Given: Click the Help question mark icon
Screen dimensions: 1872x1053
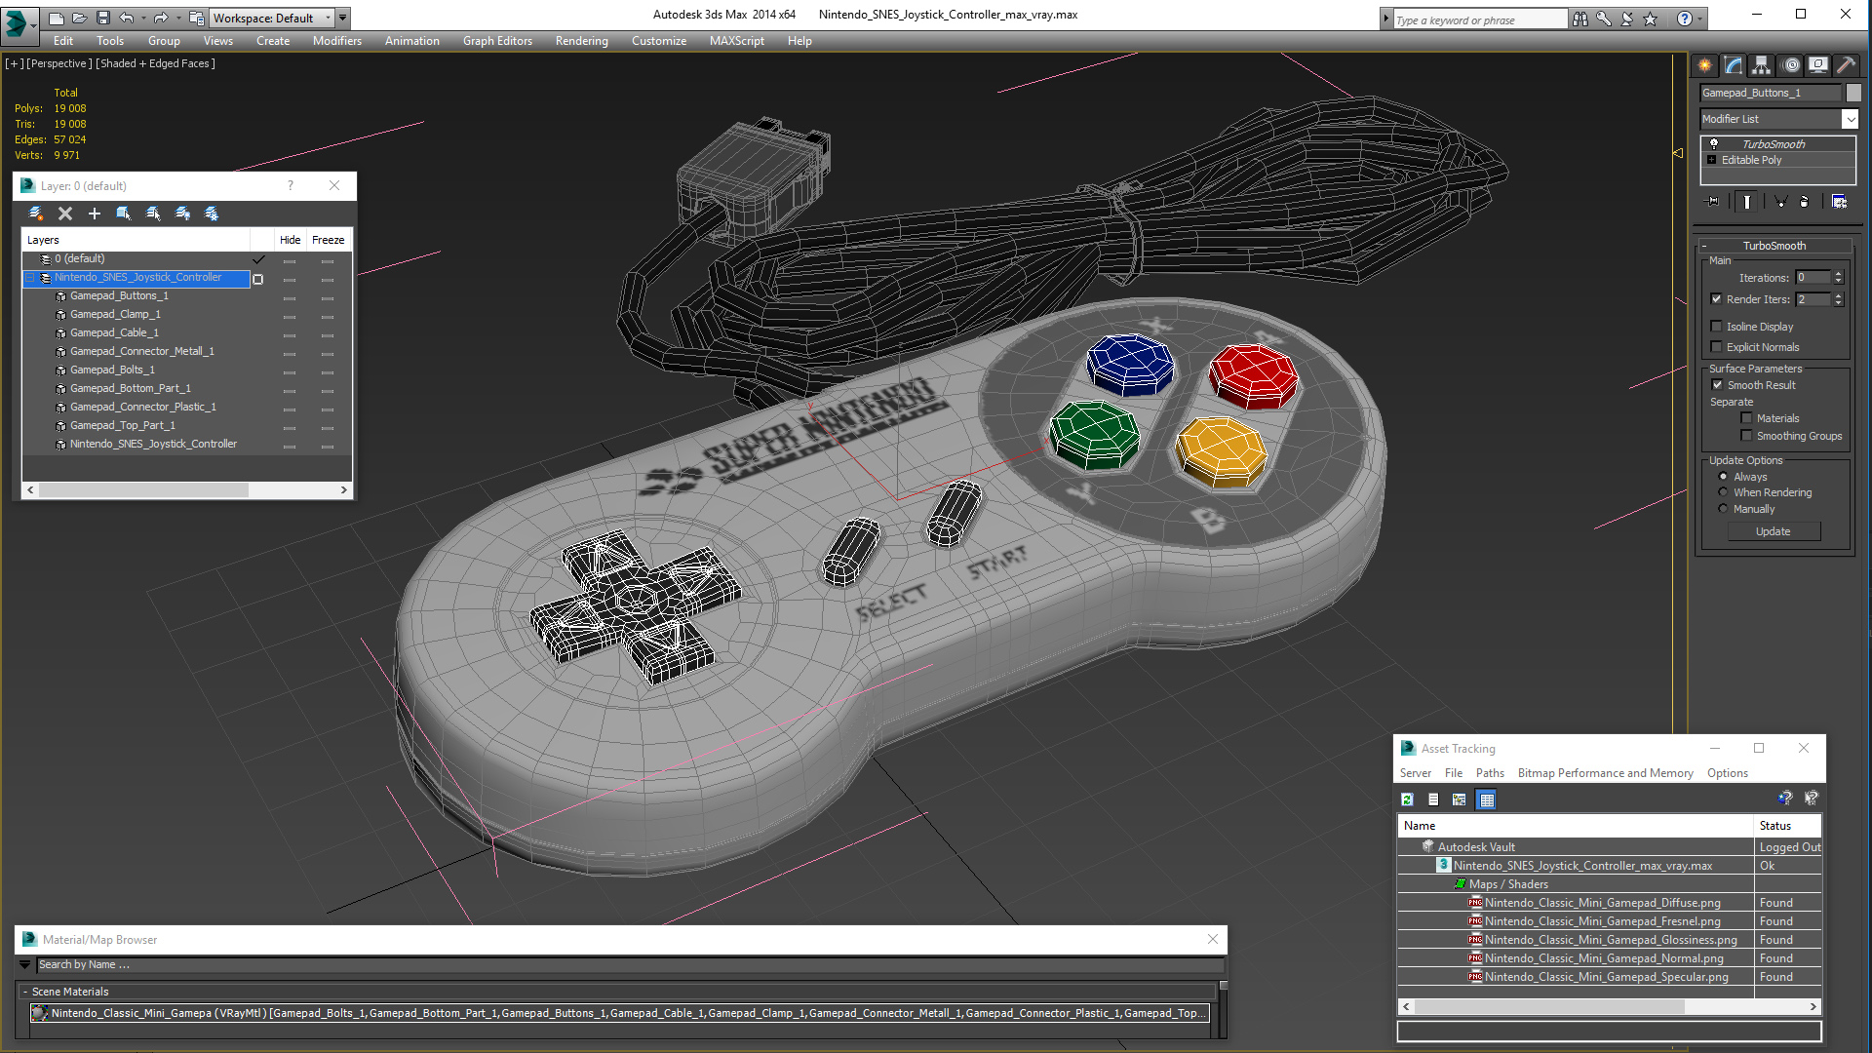Looking at the screenshot, I should click(1685, 19).
